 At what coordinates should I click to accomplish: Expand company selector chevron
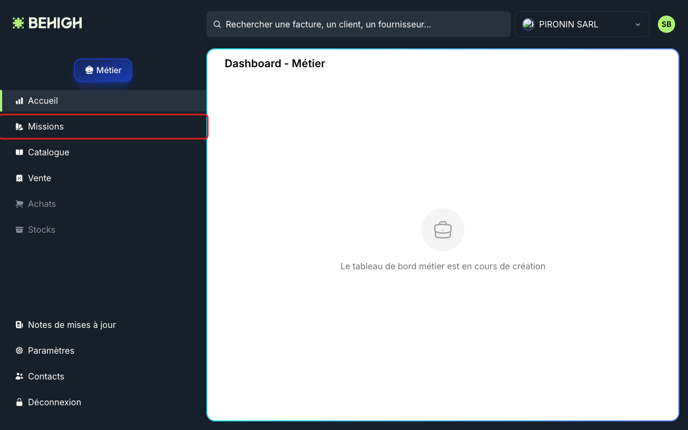[x=638, y=24]
